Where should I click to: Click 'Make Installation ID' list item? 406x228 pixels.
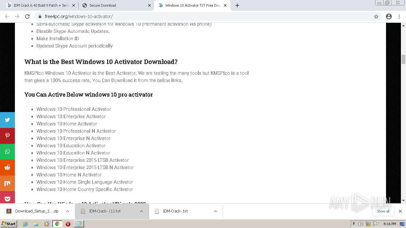coord(58,39)
